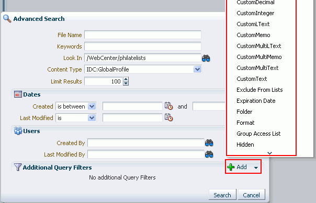Click the Created By user search binoculars

209,143
